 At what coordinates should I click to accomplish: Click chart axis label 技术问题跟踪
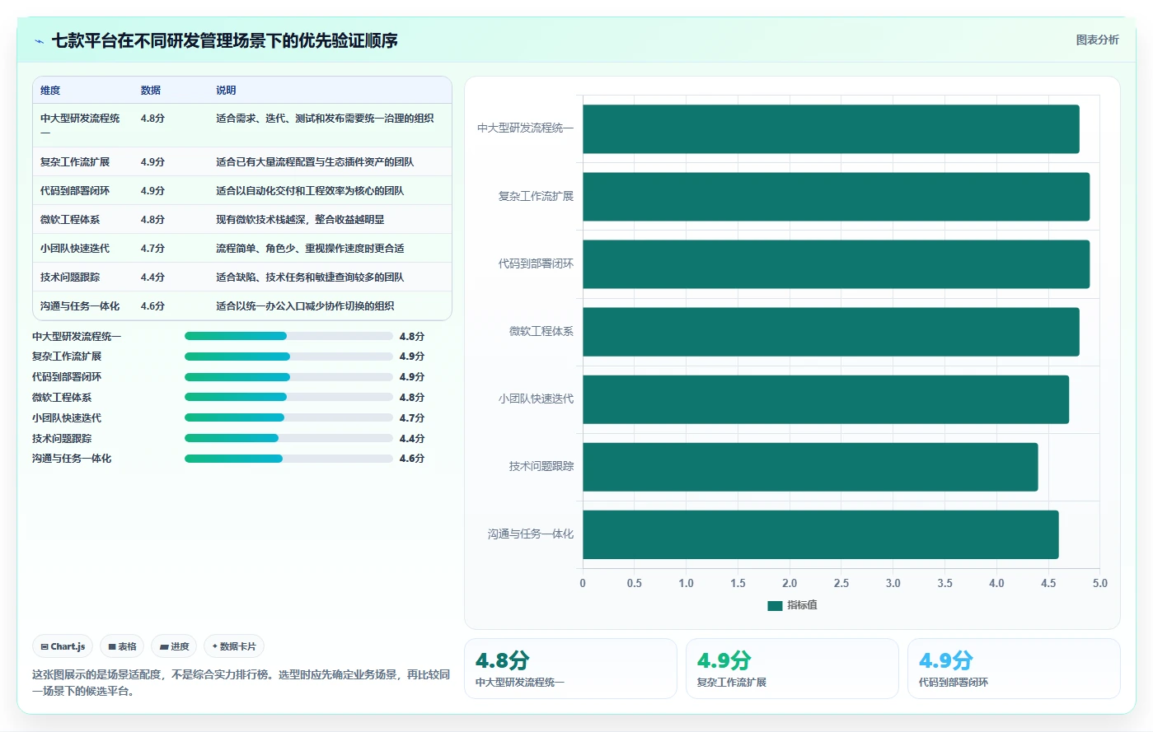pyautogui.click(x=541, y=466)
